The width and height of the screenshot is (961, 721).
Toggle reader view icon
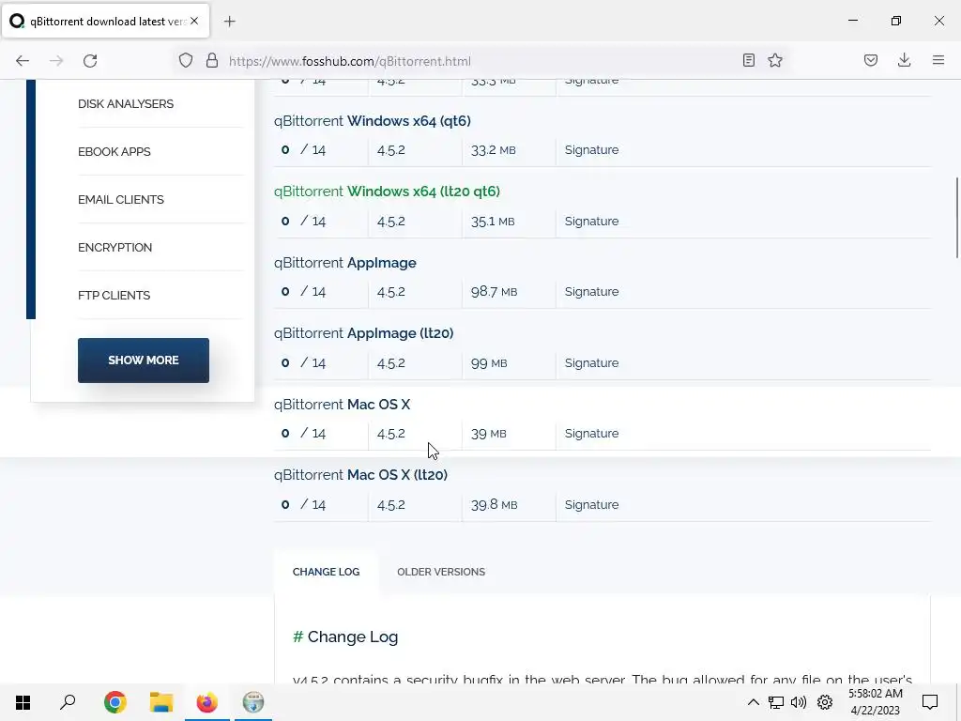point(748,60)
